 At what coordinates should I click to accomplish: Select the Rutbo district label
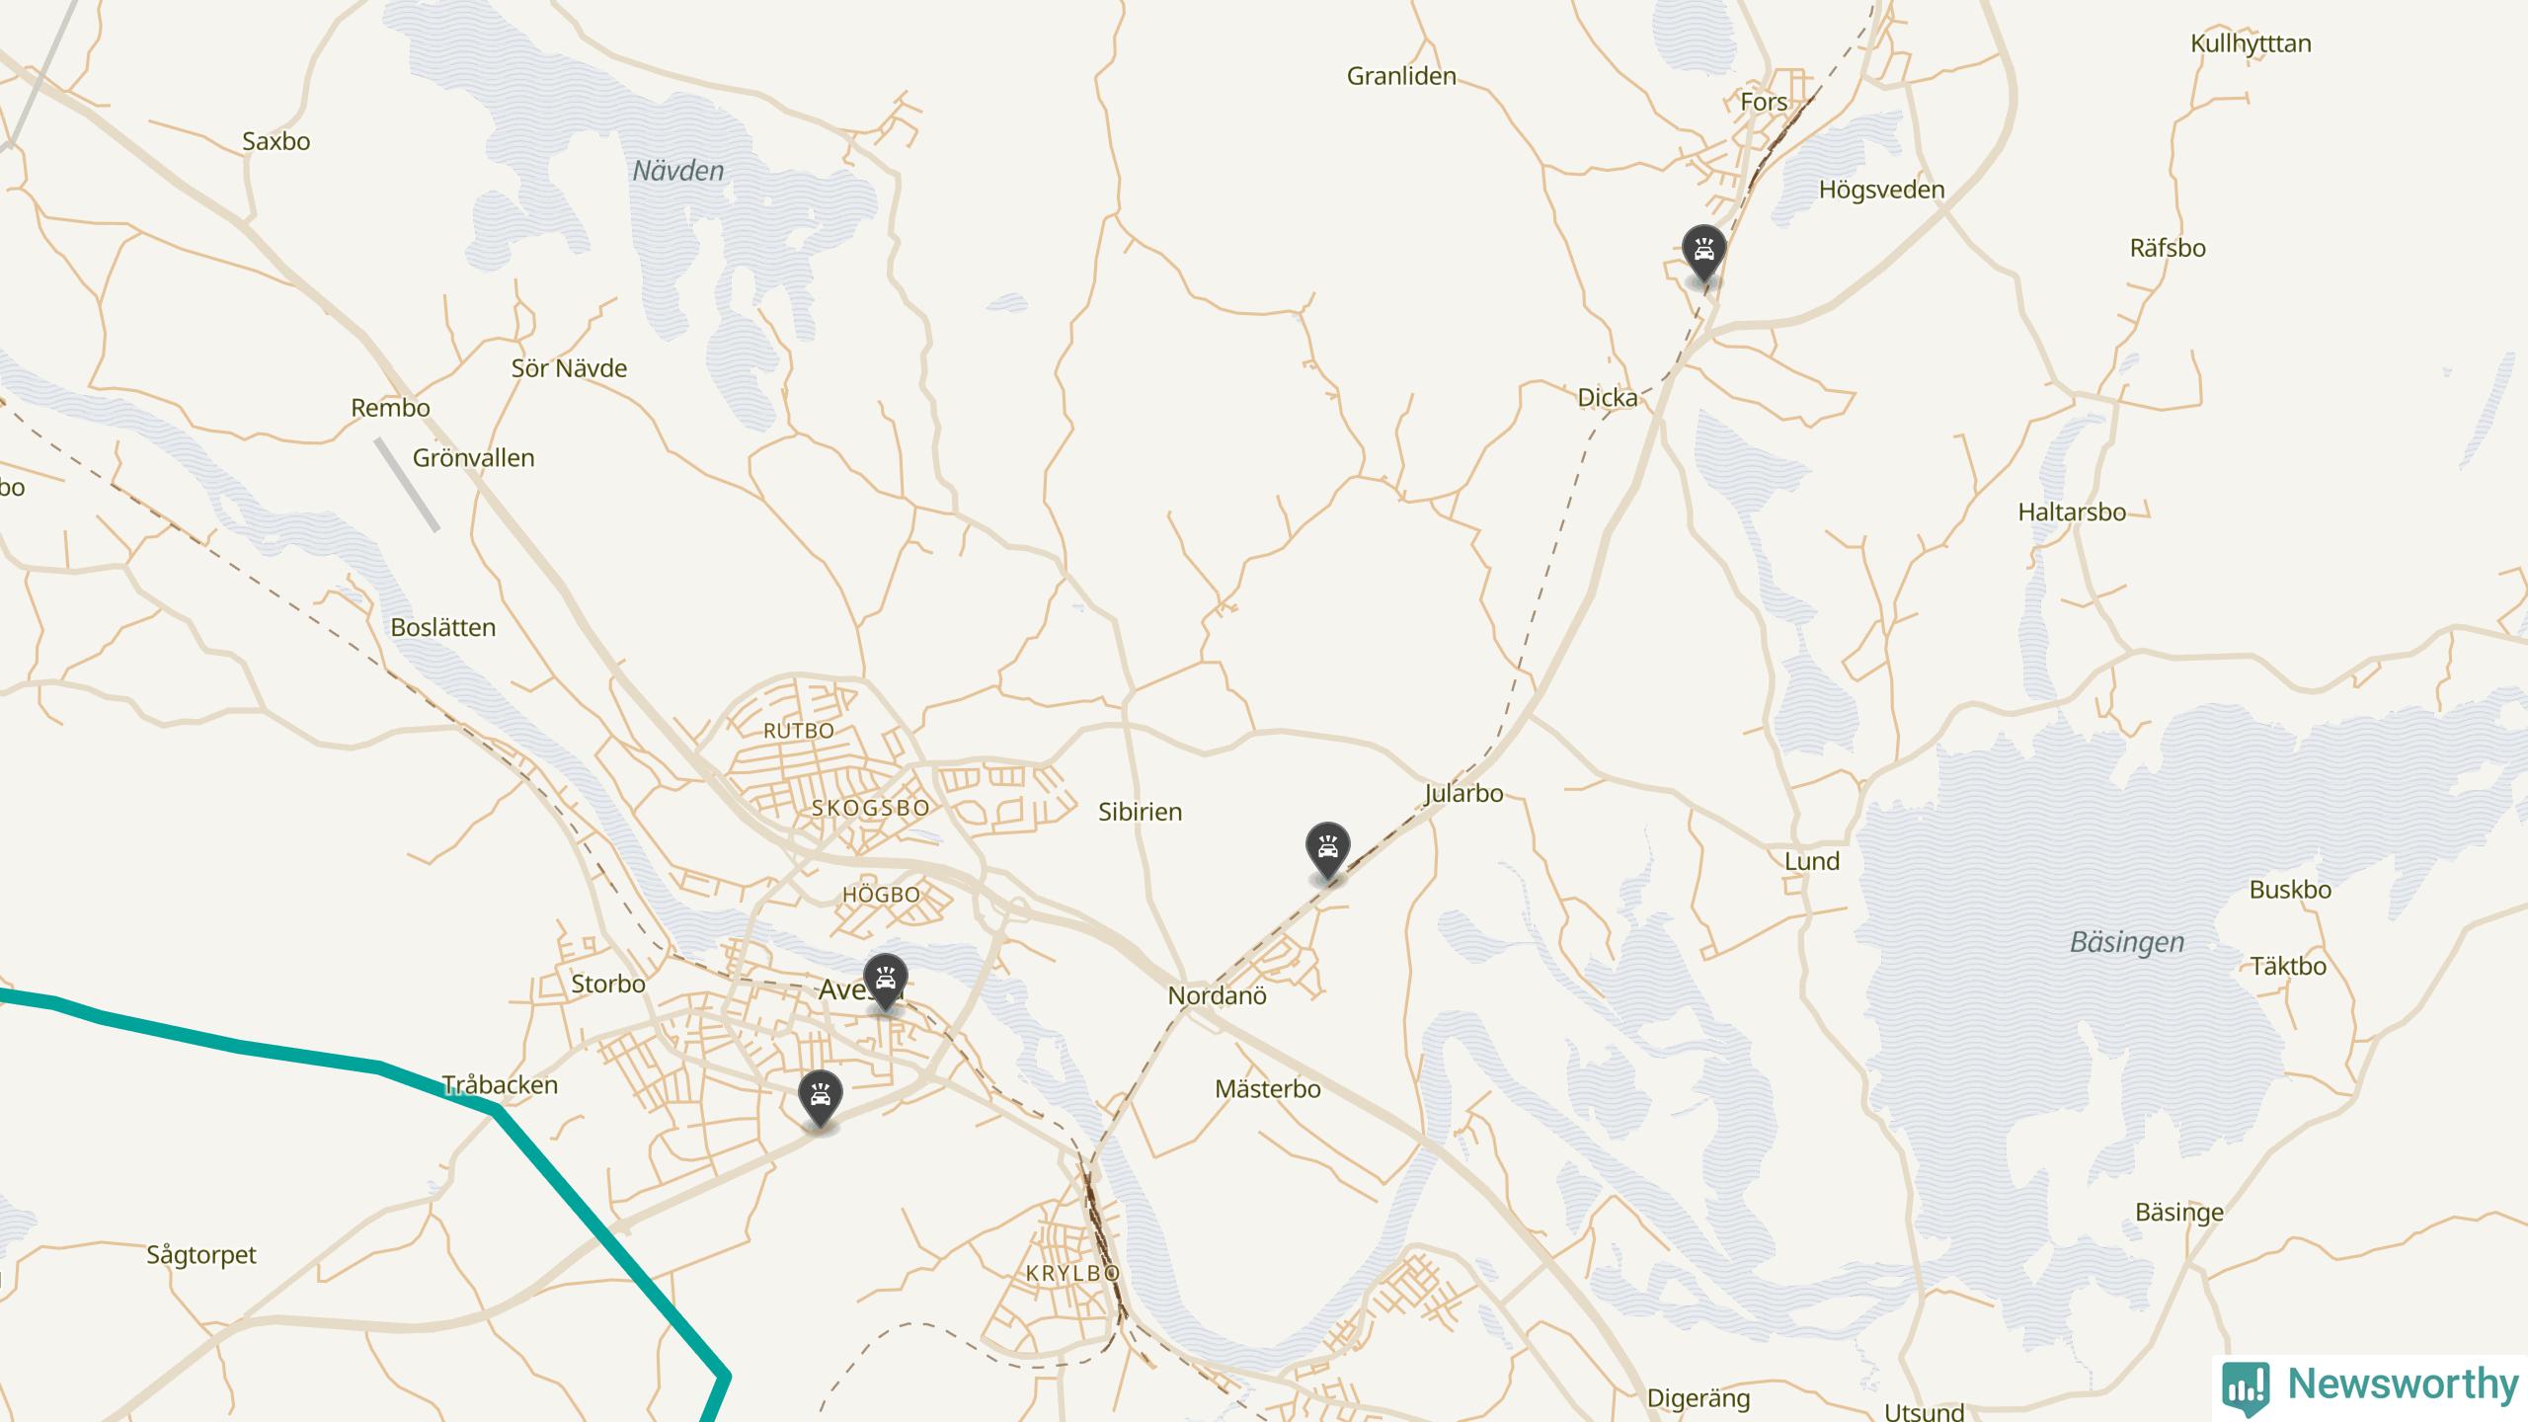(799, 731)
